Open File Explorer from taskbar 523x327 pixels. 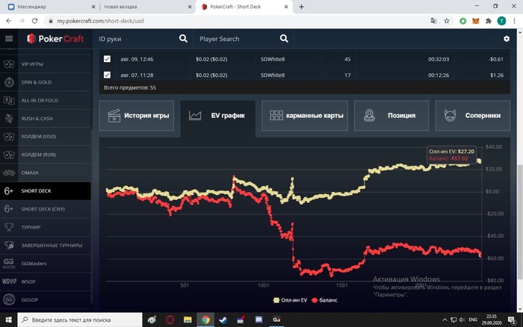pyautogui.click(x=188, y=320)
